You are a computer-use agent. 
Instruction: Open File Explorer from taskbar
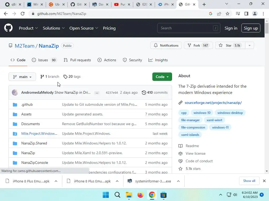[x=129, y=195]
